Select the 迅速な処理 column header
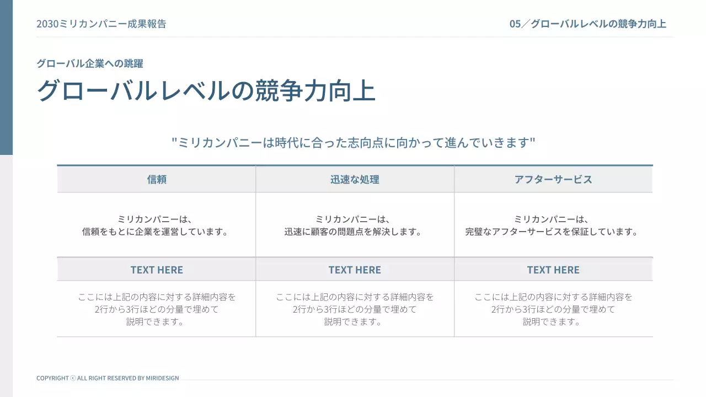The image size is (706, 397). click(355, 179)
